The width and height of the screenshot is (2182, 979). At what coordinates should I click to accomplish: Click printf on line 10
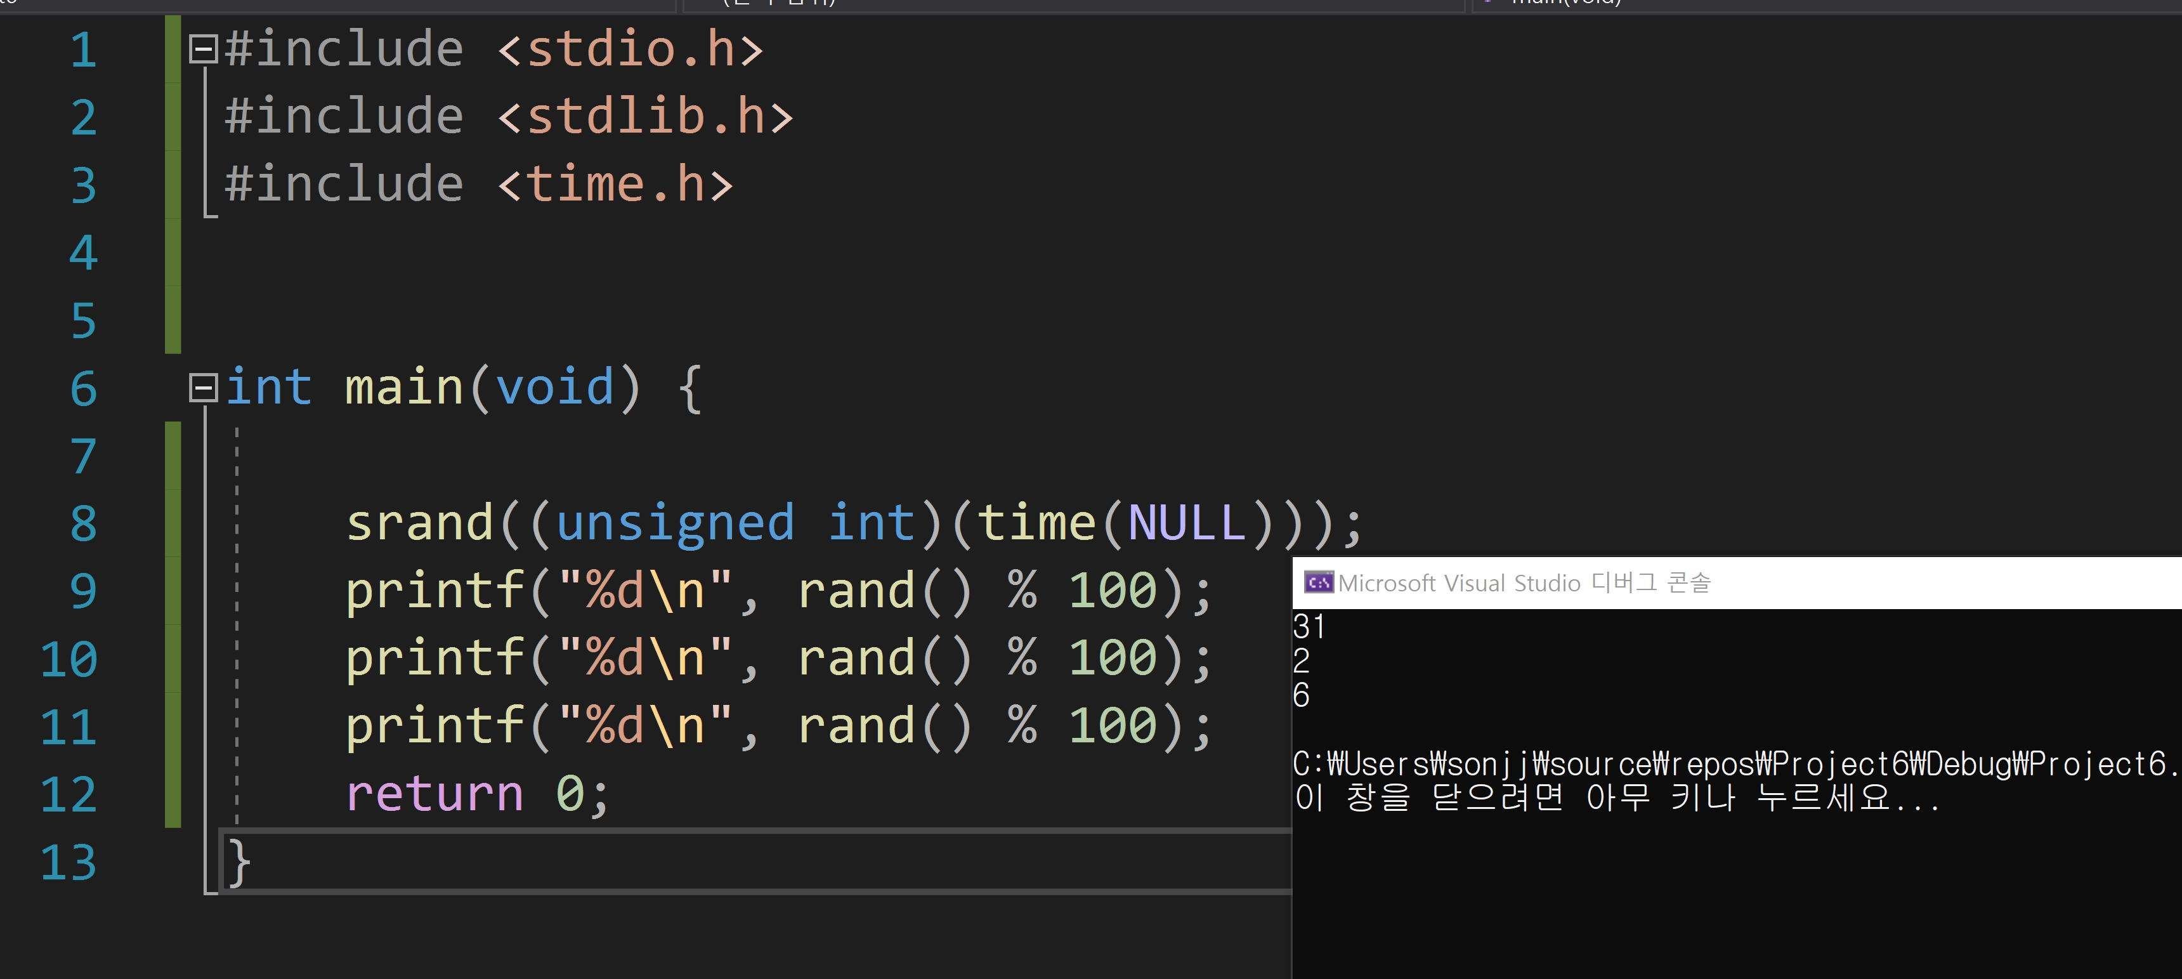coord(435,659)
